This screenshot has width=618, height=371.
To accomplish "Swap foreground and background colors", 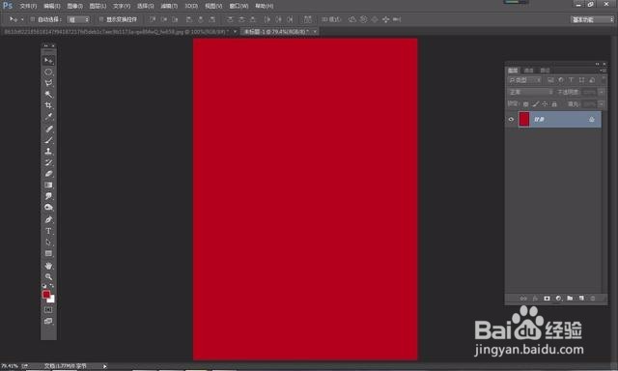I will (x=52, y=286).
